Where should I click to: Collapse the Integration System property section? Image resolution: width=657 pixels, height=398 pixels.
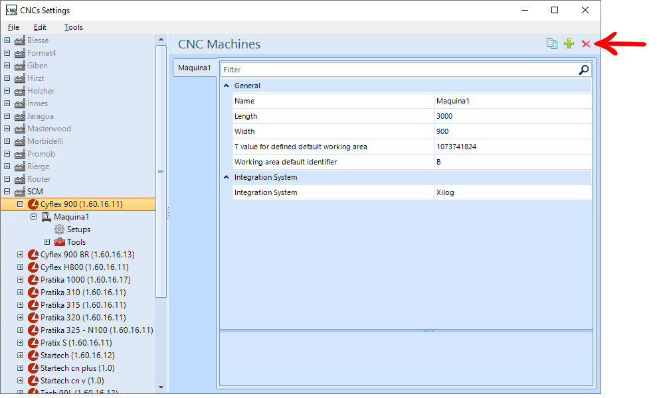tap(227, 177)
